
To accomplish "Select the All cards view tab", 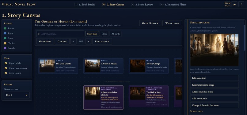I will coord(116,34).
